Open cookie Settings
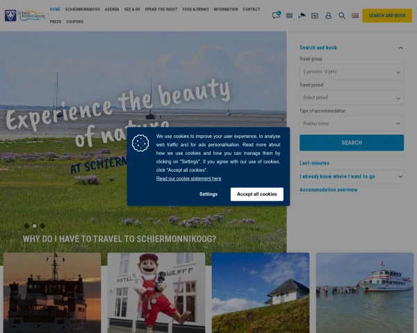Image resolution: width=417 pixels, height=333 pixels. pos(208,194)
